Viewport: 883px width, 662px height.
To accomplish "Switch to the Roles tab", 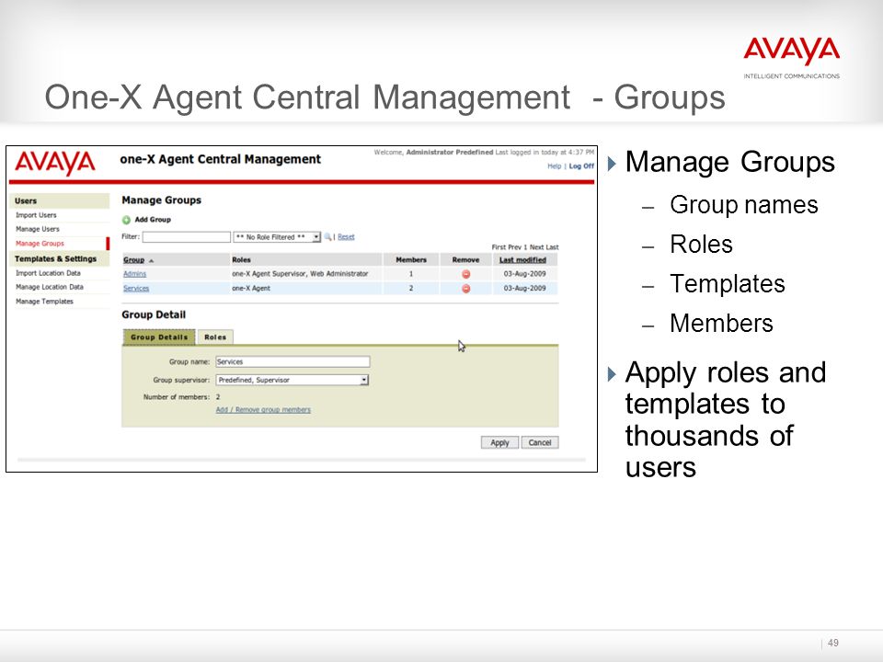I will (215, 337).
